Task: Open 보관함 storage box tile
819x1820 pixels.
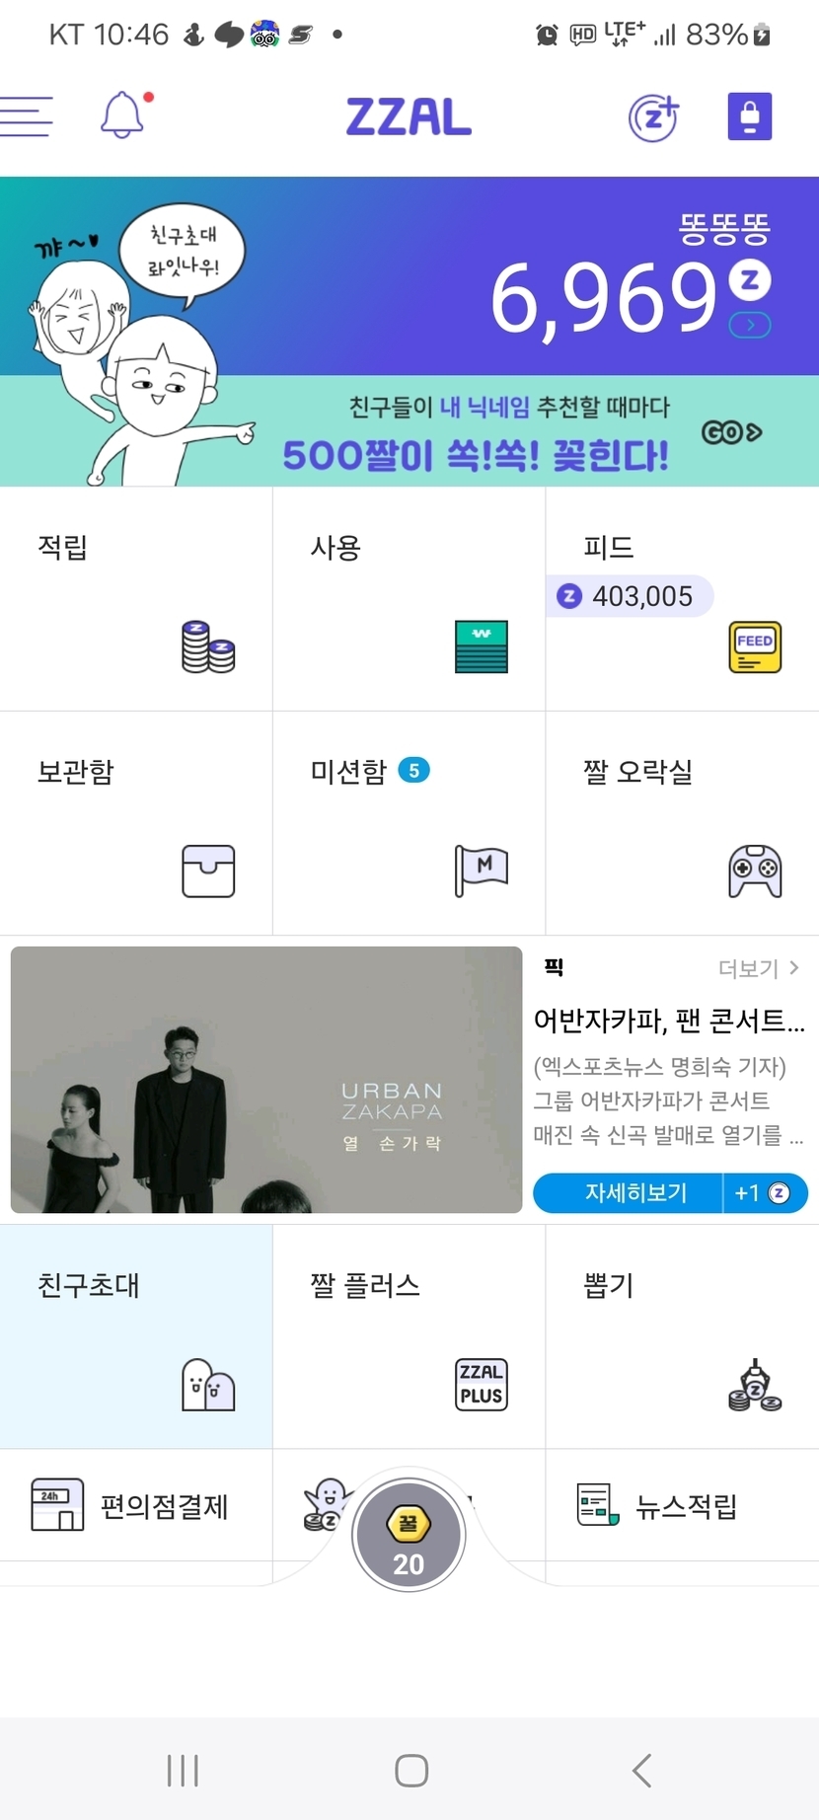Action: click(x=136, y=823)
